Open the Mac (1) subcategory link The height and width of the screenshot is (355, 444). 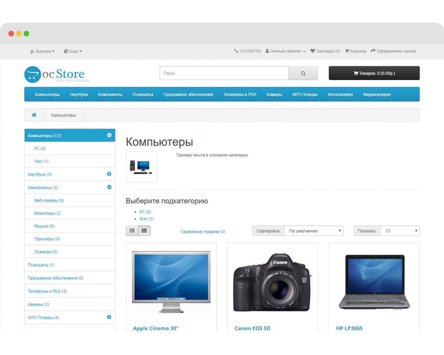click(147, 219)
